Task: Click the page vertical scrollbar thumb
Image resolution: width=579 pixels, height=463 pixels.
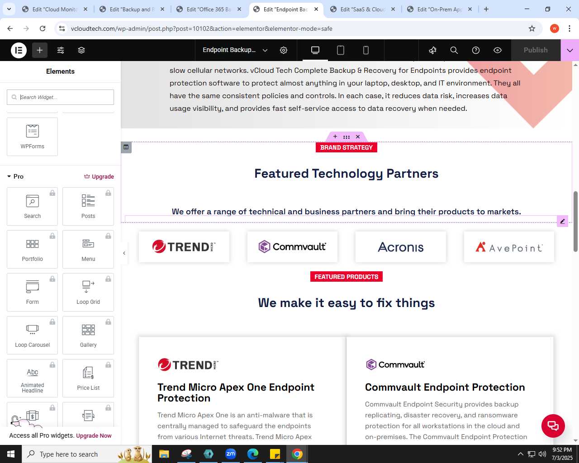Action: [575, 222]
